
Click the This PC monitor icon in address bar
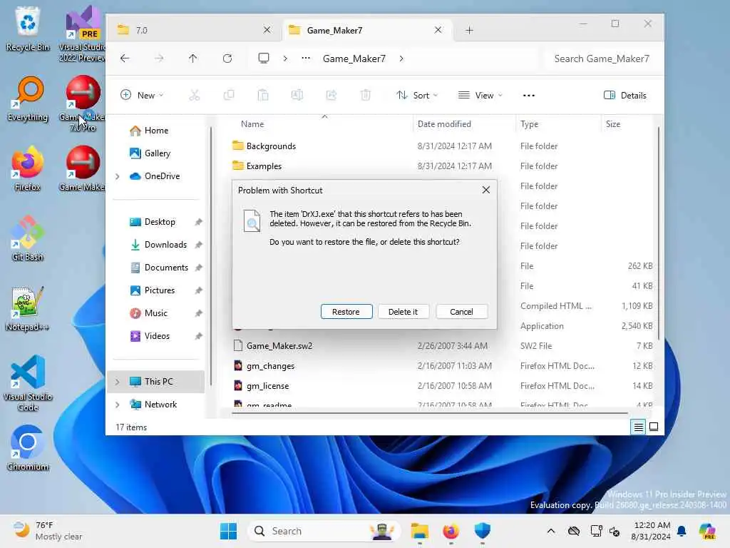pyautogui.click(x=264, y=59)
